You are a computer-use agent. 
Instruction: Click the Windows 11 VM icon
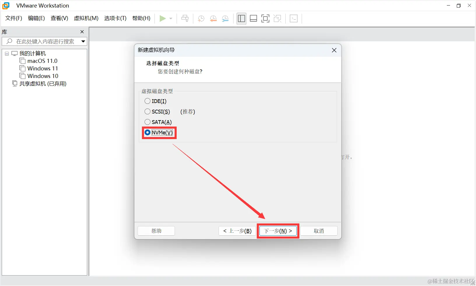(x=22, y=68)
